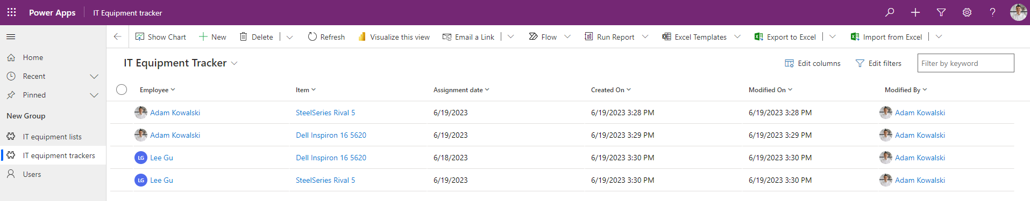The height and width of the screenshot is (201, 1030).
Task: Create a New record
Action: 212,37
